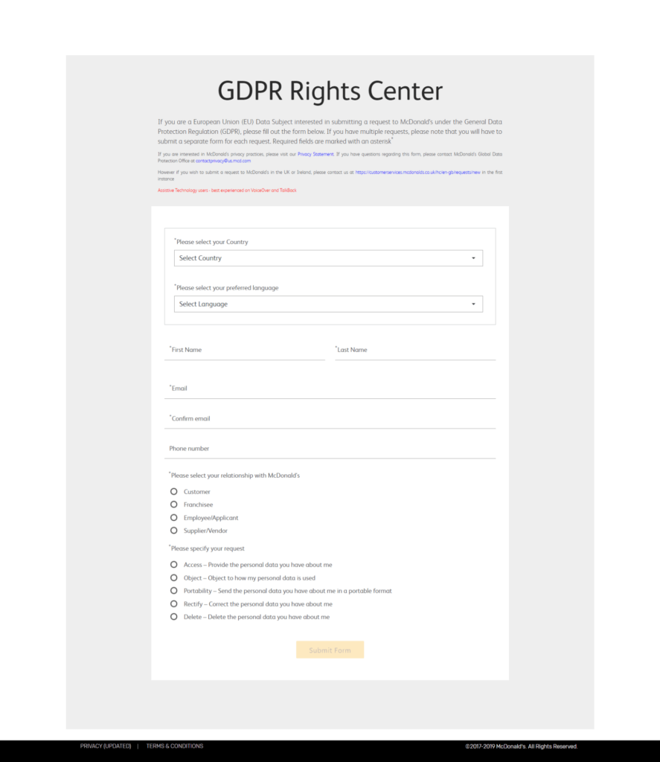Click the contactprivacy@us.mcd.com email link
This screenshot has width=660, height=762.
coord(223,161)
